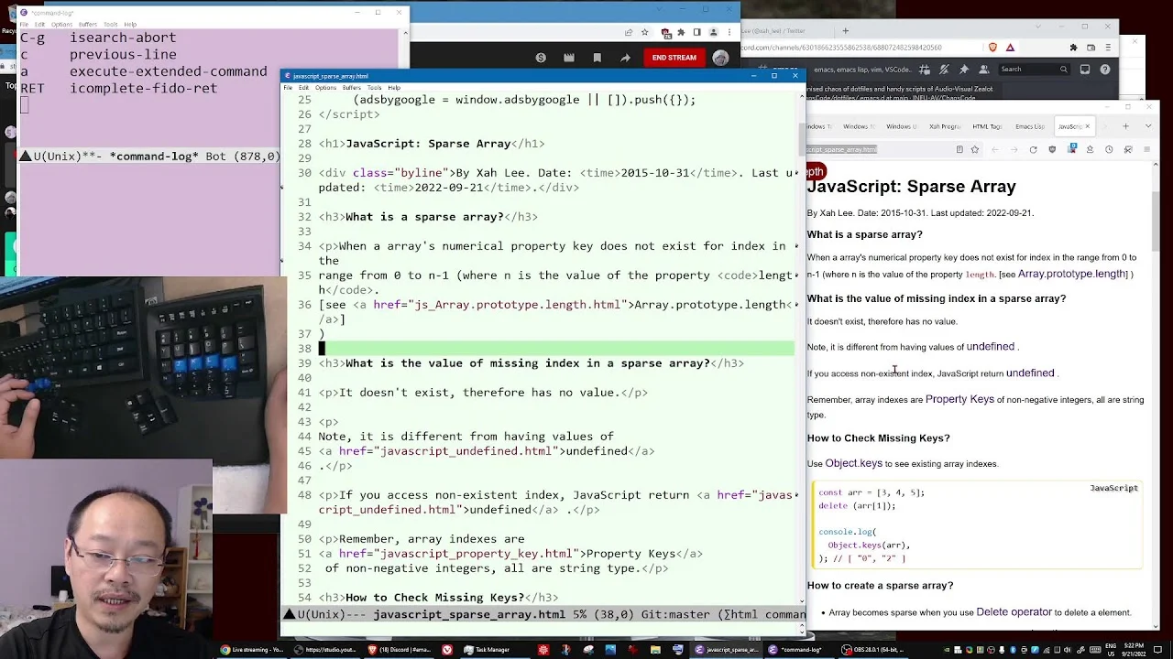Screen dimensions: 1173x659
Task: Open Discord inbox icon
Action: tap(1085, 70)
